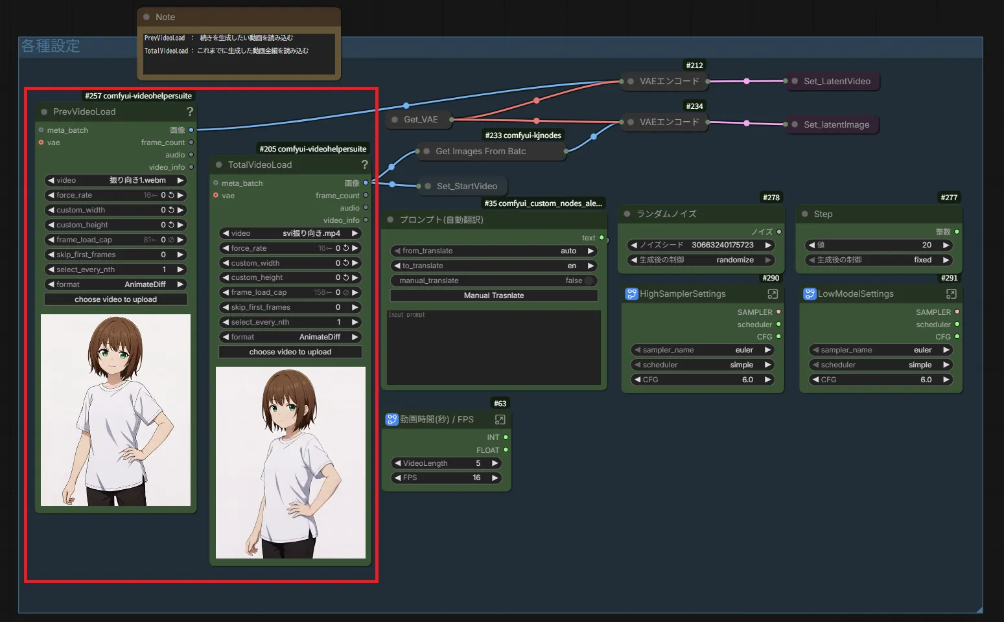Click choose video to upload in TotalVideoLoad
Screen dimensions: 1004x622
click(x=290, y=352)
